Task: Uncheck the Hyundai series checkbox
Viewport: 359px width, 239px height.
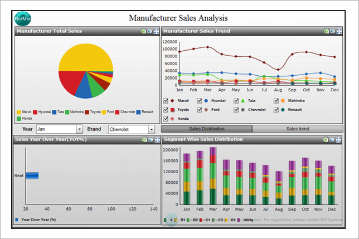Action: (x=200, y=101)
